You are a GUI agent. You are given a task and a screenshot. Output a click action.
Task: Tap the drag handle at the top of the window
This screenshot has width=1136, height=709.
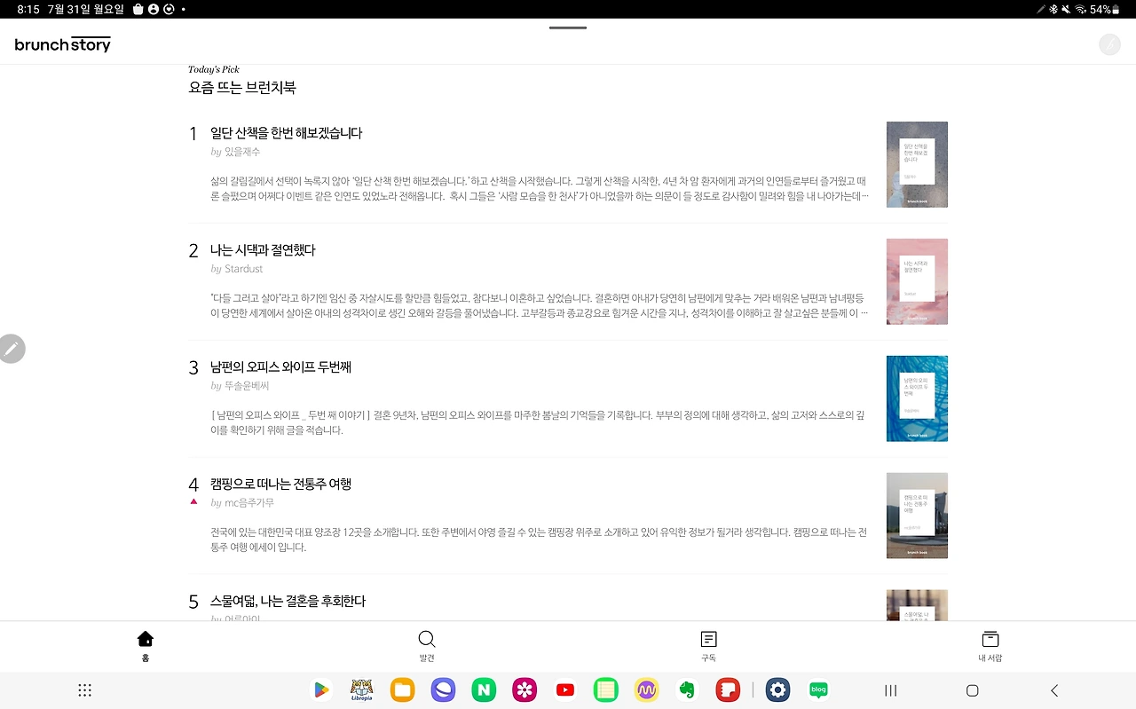click(x=568, y=28)
